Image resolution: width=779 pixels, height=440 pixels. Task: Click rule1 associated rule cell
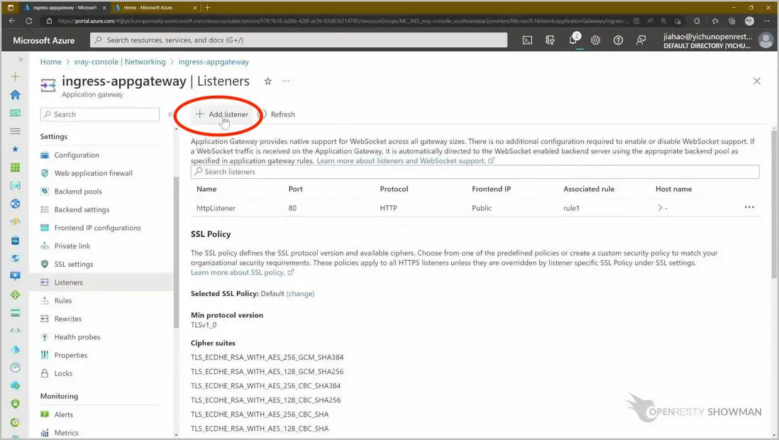click(x=571, y=209)
